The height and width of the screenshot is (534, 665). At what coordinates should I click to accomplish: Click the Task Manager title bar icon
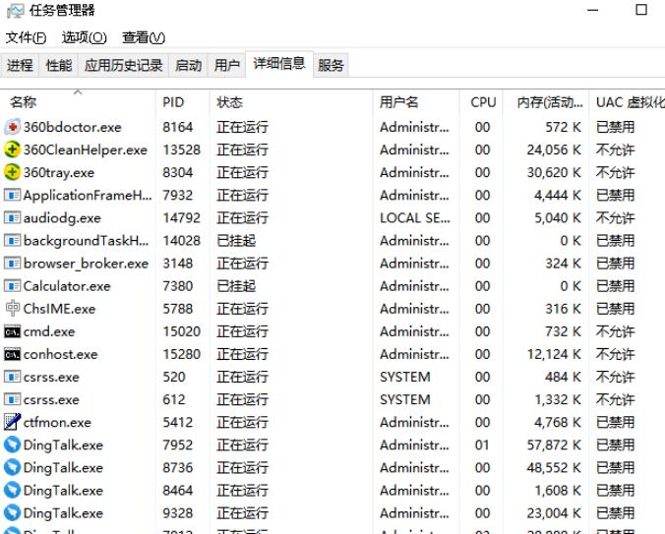point(16,11)
